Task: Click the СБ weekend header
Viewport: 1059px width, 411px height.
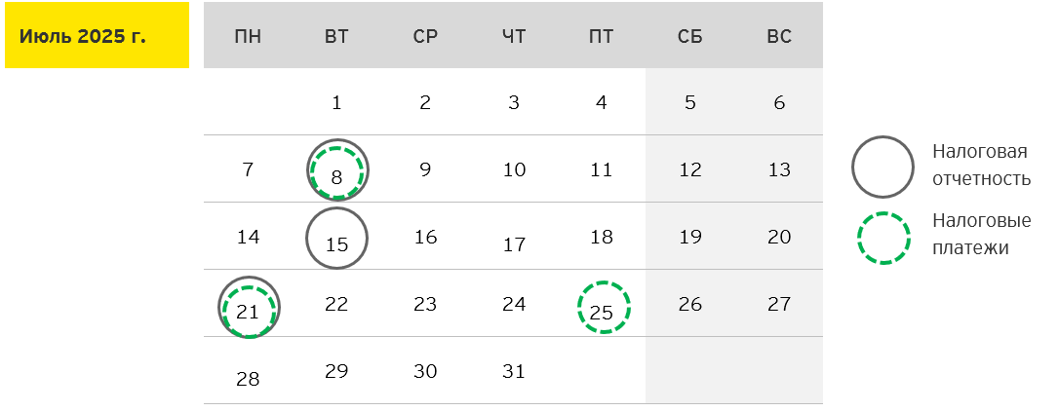Action: 690,37
